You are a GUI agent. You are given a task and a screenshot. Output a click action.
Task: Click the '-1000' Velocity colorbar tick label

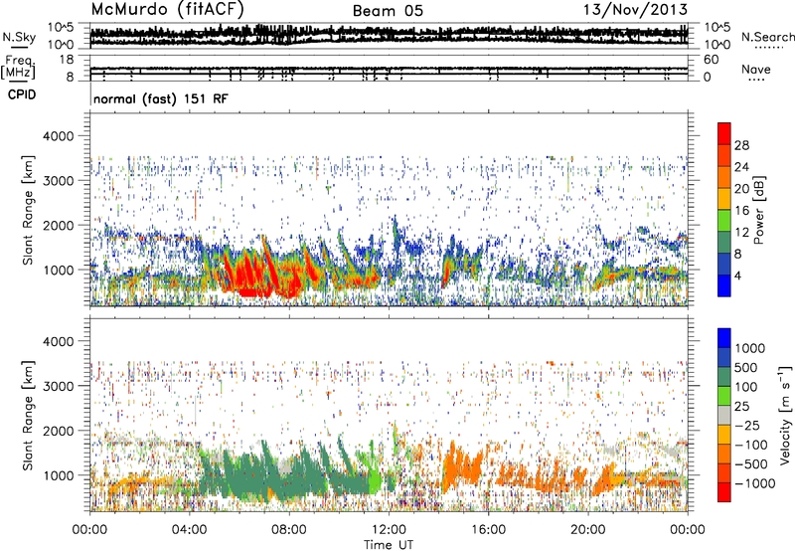coord(755,483)
